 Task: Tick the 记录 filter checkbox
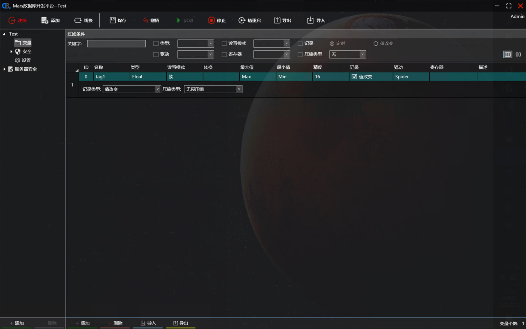click(x=300, y=44)
